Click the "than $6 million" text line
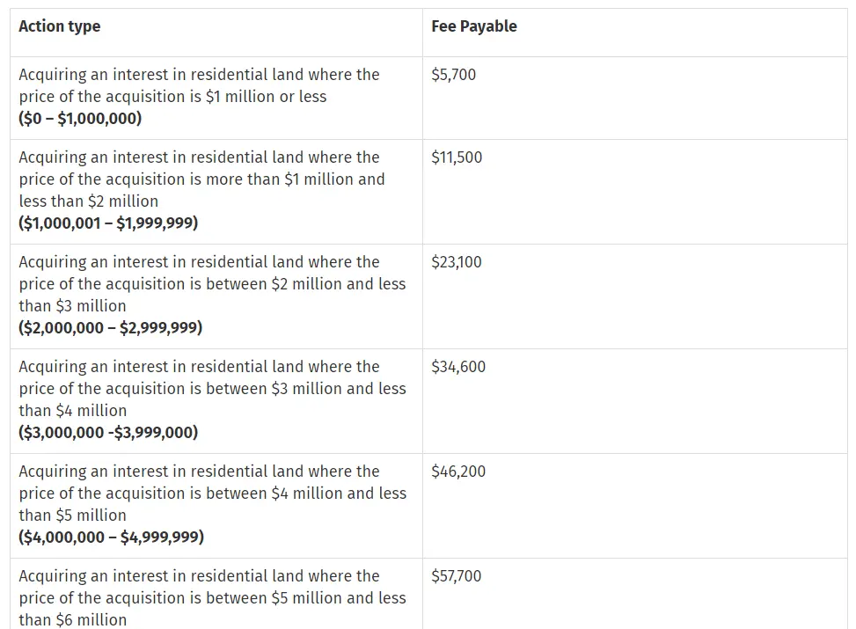The image size is (856, 629). [73, 620]
